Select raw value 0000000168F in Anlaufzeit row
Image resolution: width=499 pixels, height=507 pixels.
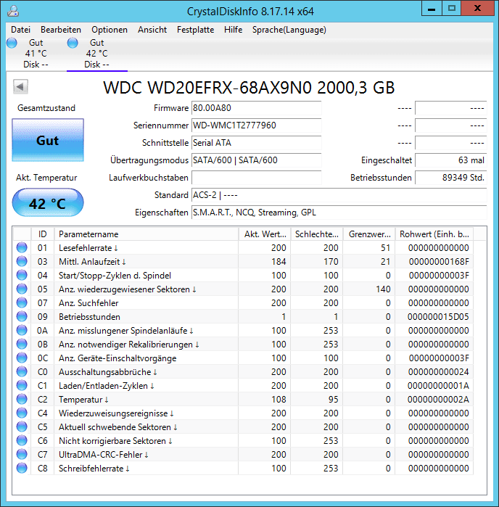(x=439, y=262)
